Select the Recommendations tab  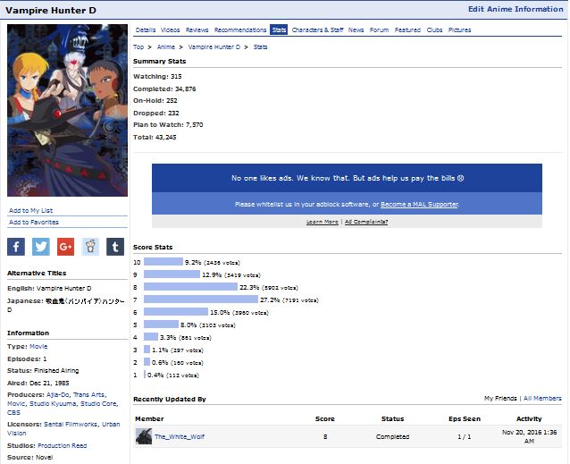click(240, 30)
